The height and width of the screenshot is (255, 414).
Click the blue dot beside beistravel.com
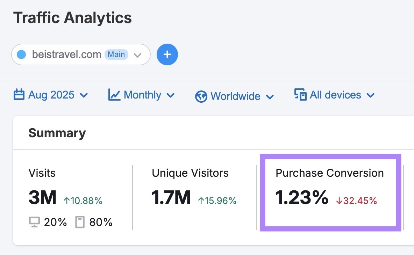click(22, 54)
